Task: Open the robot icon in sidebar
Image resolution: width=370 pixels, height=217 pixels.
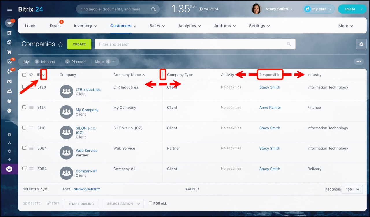Action: (9, 91)
